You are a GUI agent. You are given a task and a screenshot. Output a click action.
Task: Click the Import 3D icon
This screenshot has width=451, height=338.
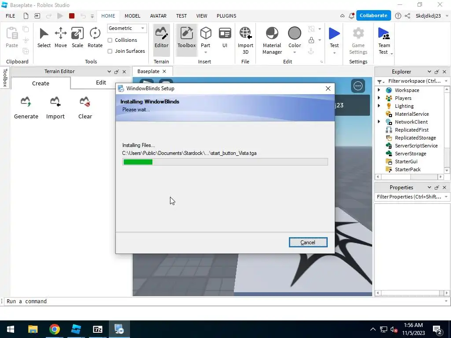[245, 33]
